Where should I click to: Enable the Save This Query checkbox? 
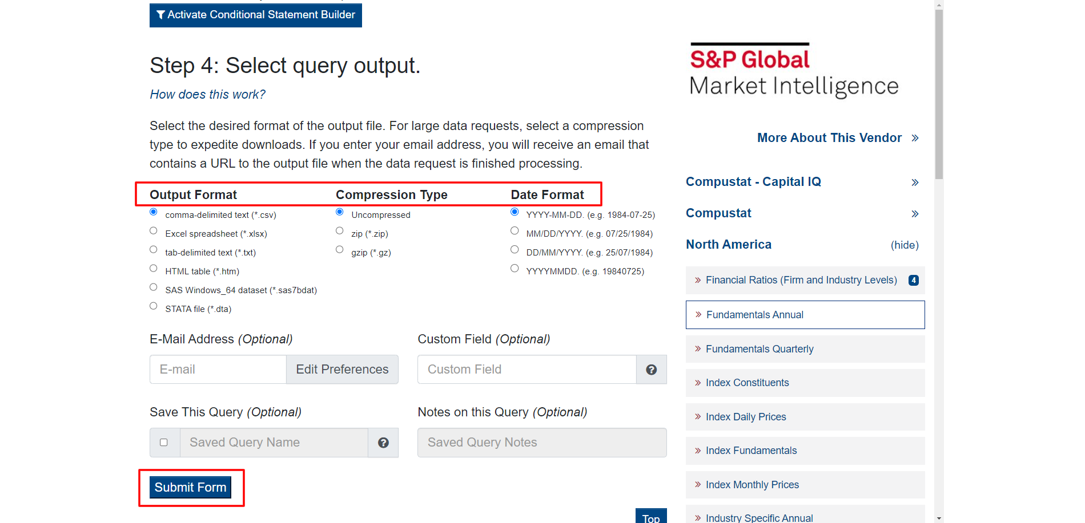(164, 443)
